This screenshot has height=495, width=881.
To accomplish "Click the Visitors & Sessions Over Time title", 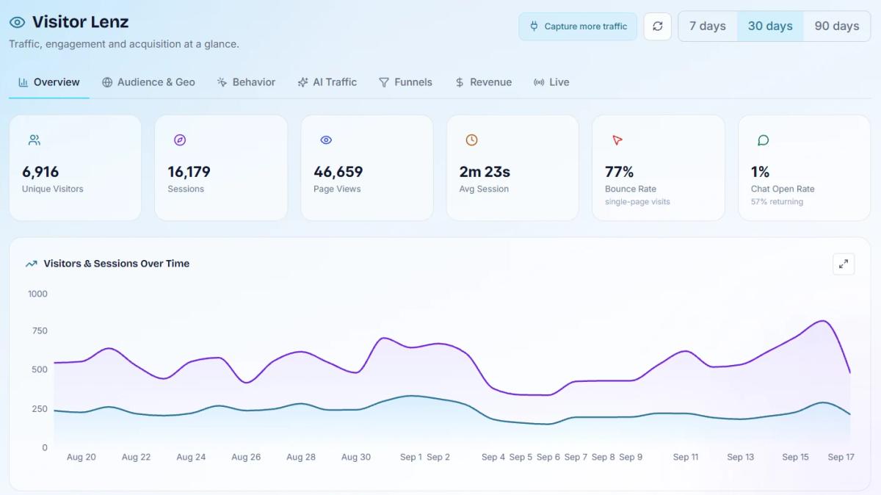I will point(116,264).
